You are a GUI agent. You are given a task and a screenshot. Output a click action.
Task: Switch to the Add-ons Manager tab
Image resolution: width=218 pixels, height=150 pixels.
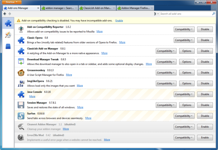pos(21,8)
